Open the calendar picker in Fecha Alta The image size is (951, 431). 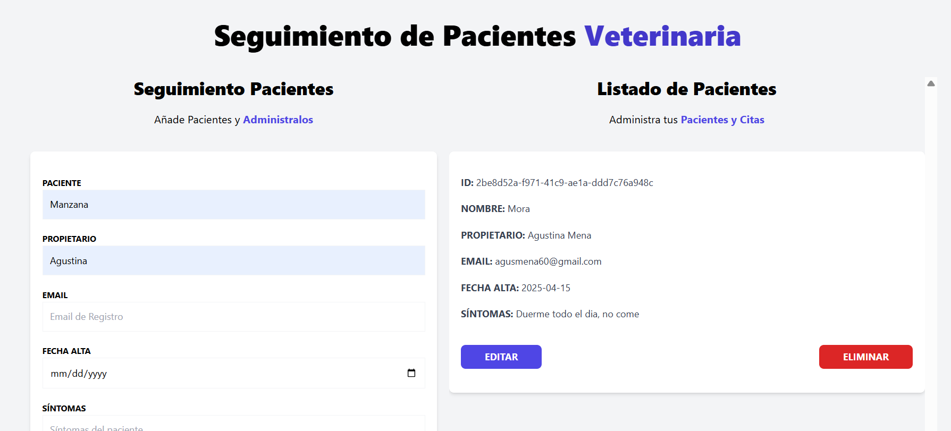[x=411, y=373]
